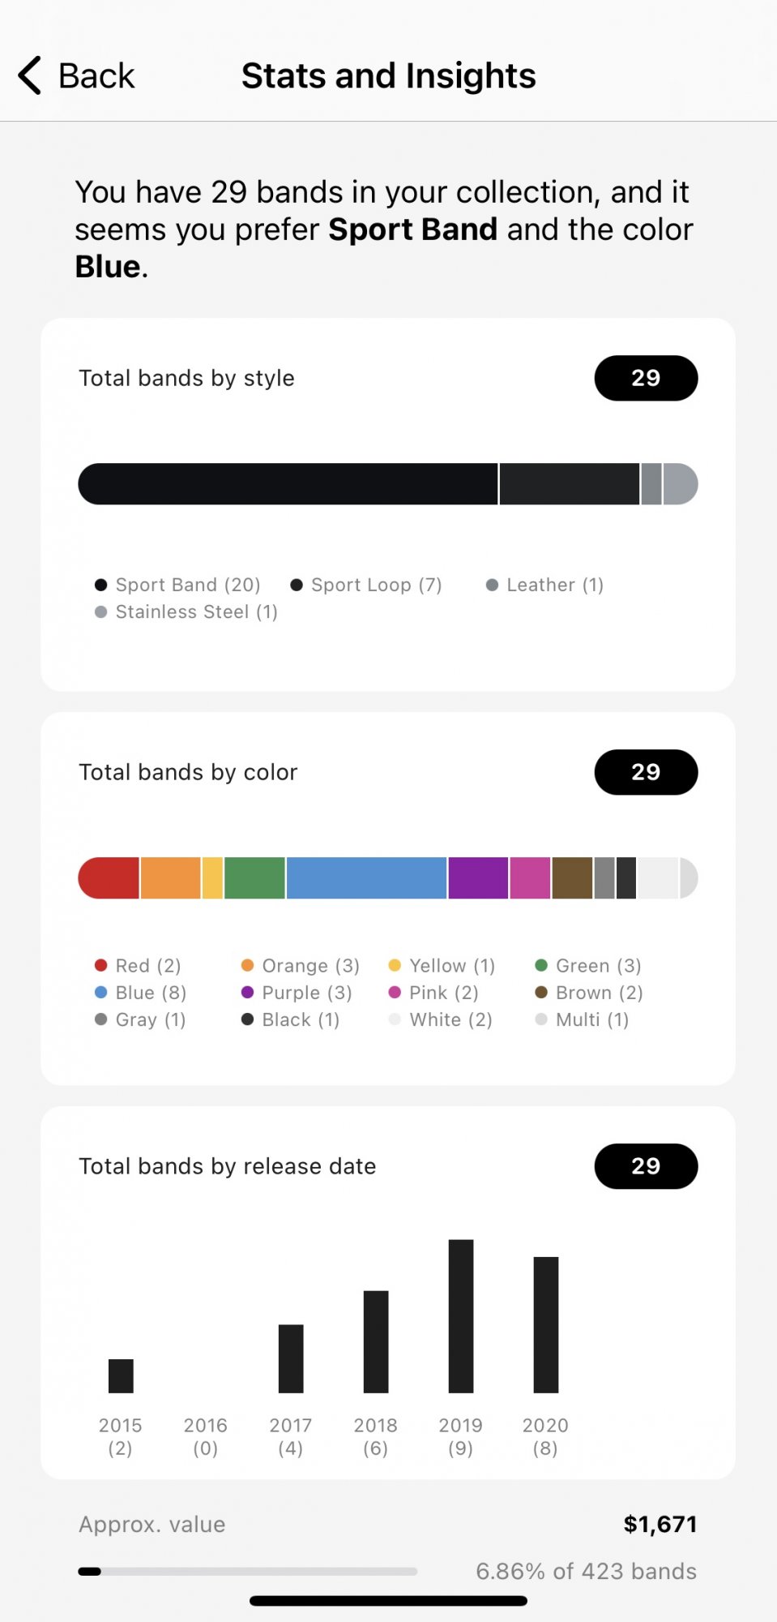Click the Red color legend dot
Image resolution: width=777 pixels, height=1622 pixels.
click(101, 965)
